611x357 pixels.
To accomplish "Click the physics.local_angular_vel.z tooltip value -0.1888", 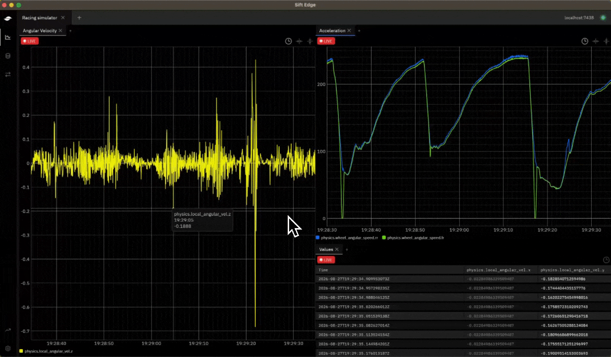I will coord(183,226).
